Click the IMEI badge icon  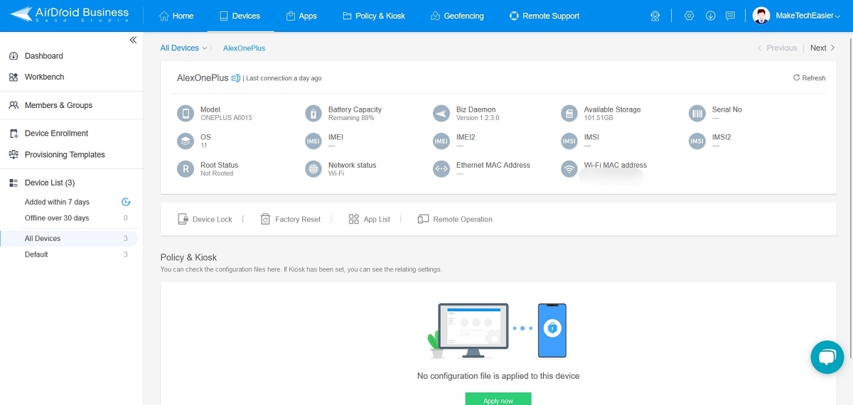tap(313, 141)
